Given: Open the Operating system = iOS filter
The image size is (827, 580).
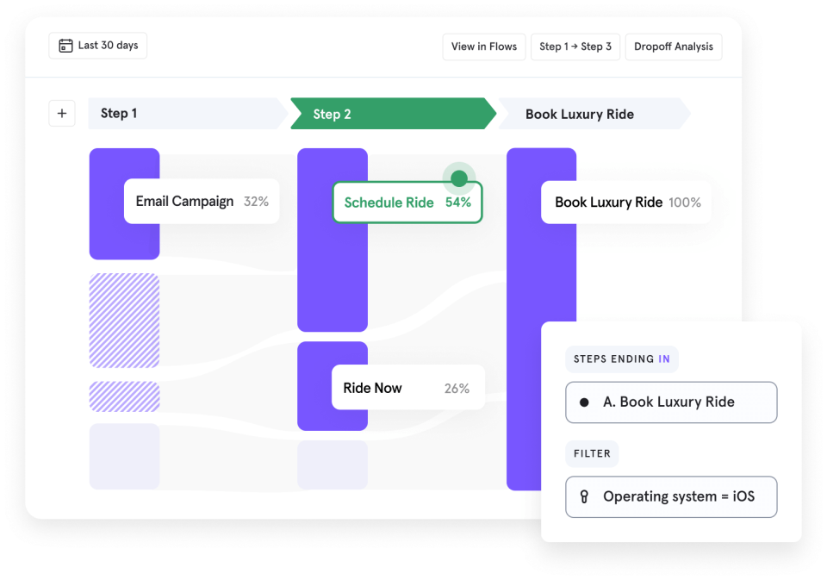Looking at the screenshot, I should coord(671,496).
